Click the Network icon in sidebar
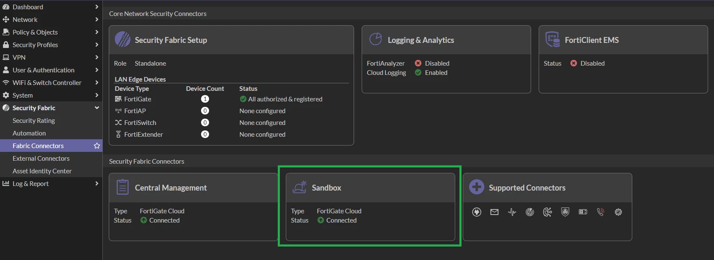Image resolution: width=714 pixels, height=260 pixels. click(6, 19)
